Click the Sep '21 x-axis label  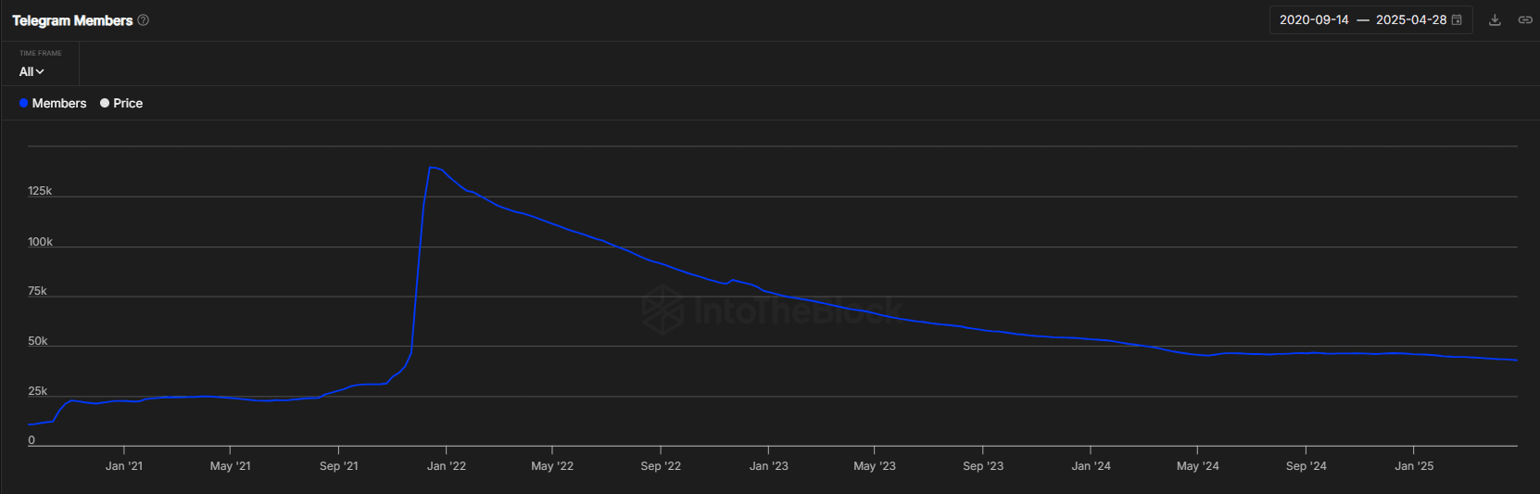pyautogui.click(x=338, y=466)
